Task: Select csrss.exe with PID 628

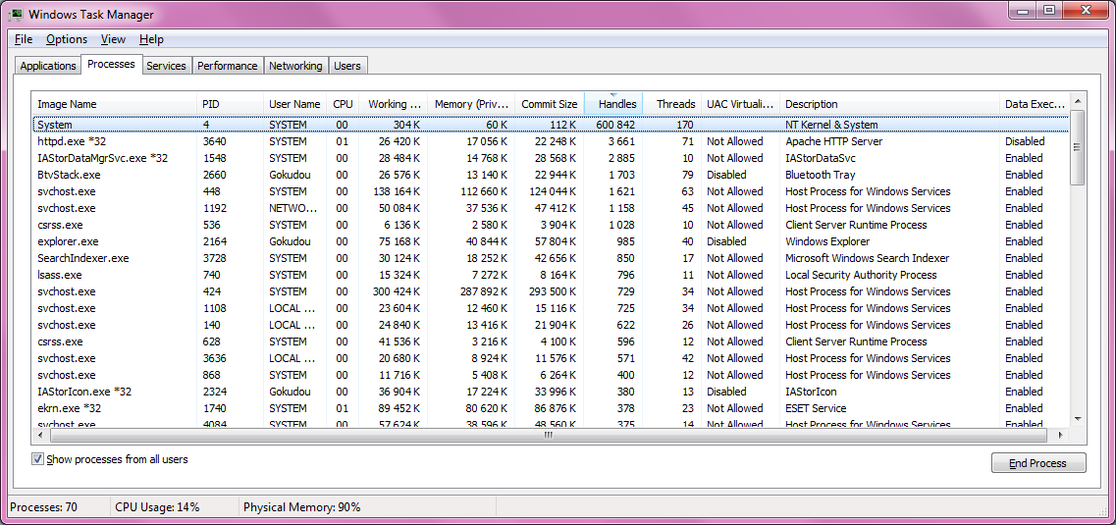Action: pyautogui.click(x=551, y=341)
